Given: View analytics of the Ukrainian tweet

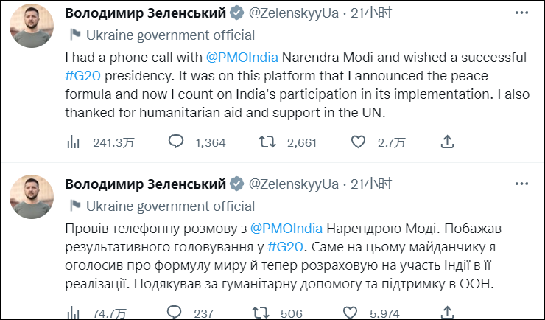Looking at the screenshot, I should click(74, 313).
